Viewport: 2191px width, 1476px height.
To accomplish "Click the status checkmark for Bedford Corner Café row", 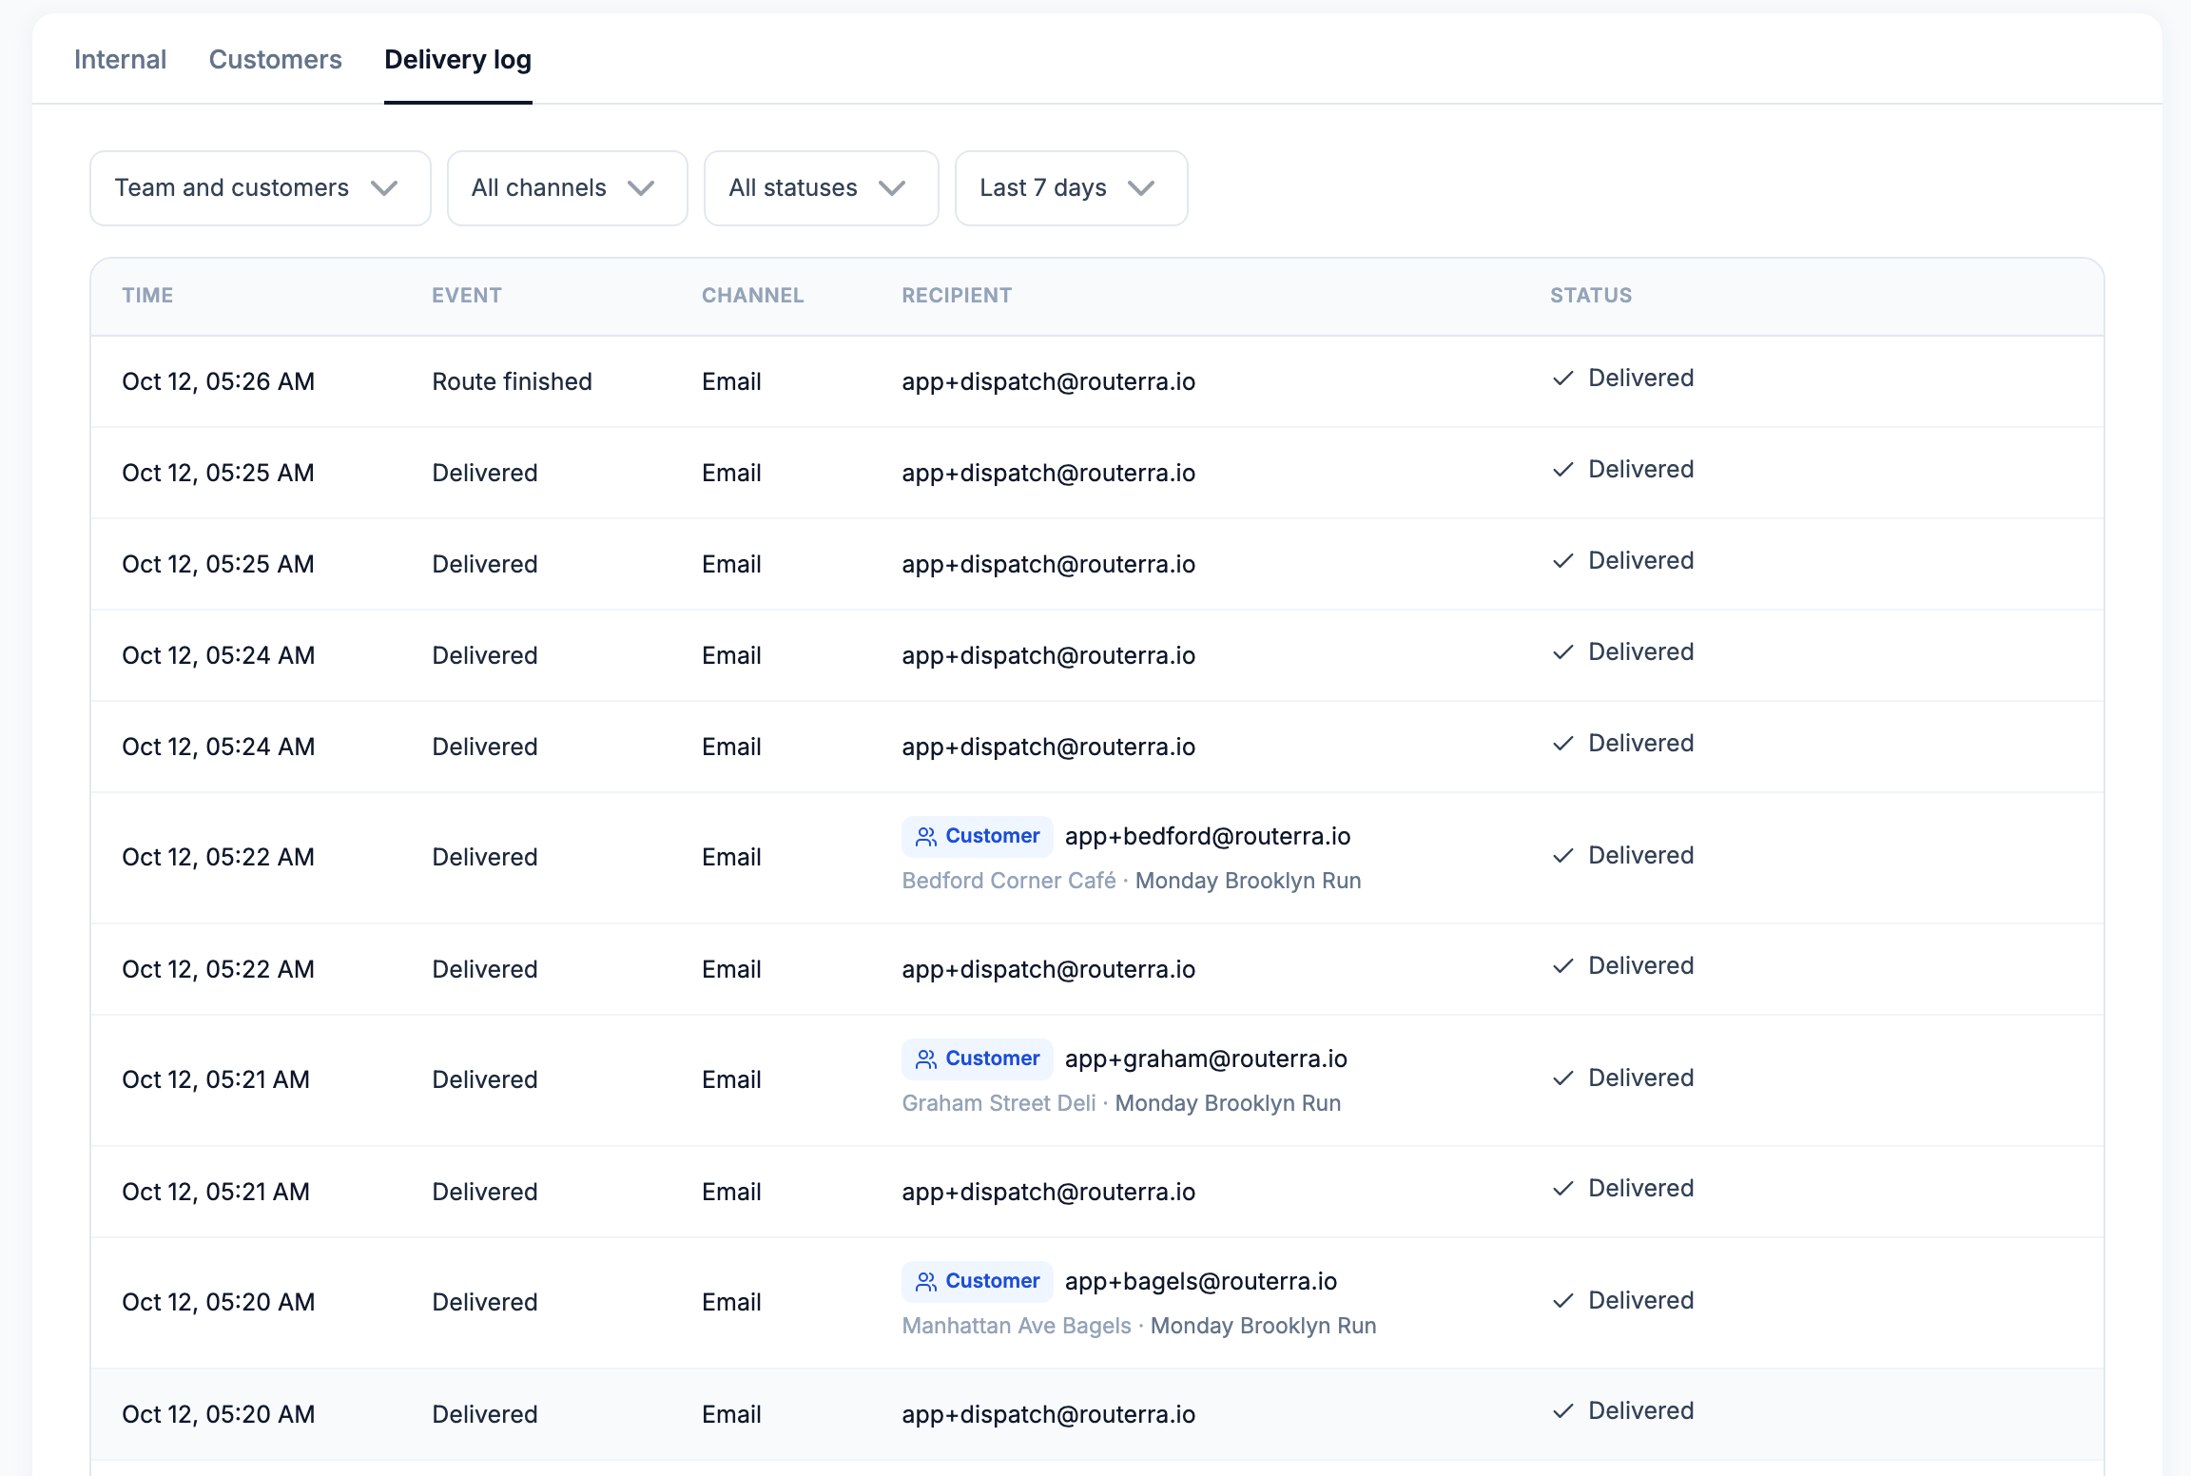I will [x=1562, y=856].
